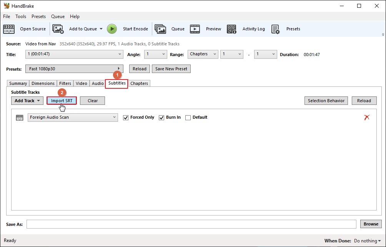Toggle the Forced Only checkbox
Viewport: 386px width, 247px height.
126,118
